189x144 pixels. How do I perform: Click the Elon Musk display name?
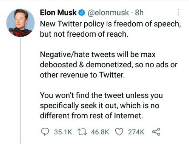coord(58,12)
